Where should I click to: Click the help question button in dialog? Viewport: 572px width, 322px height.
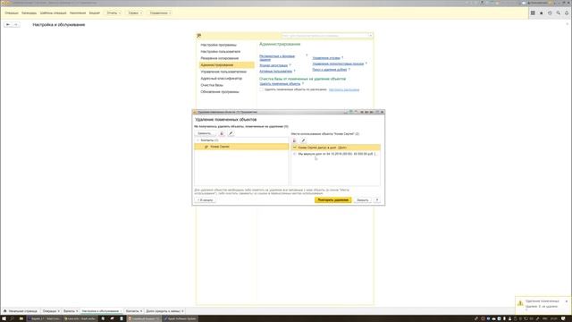point(377,200)
